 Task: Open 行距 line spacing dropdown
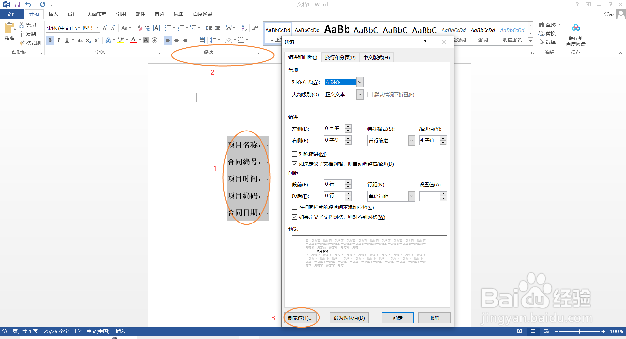(411, 196)
